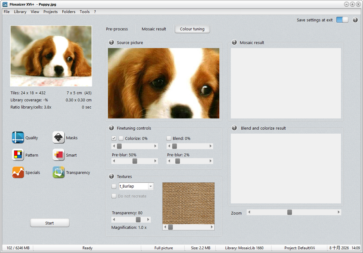Switch to the Pre-process tab

pyautogui.click(x=117, y=29)
